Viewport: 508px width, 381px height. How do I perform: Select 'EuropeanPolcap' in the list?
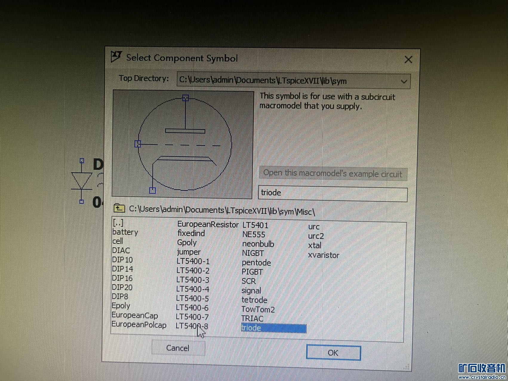pyautogui.click(x=139, y=325)
